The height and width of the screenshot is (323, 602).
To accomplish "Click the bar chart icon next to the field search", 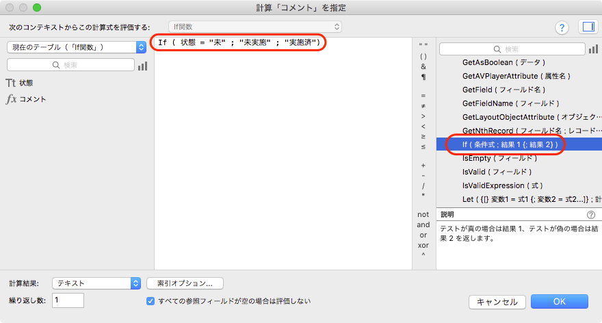I will click(x=142, y=66).
